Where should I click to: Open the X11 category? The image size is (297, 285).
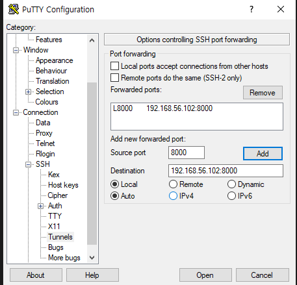coord(54,227)
